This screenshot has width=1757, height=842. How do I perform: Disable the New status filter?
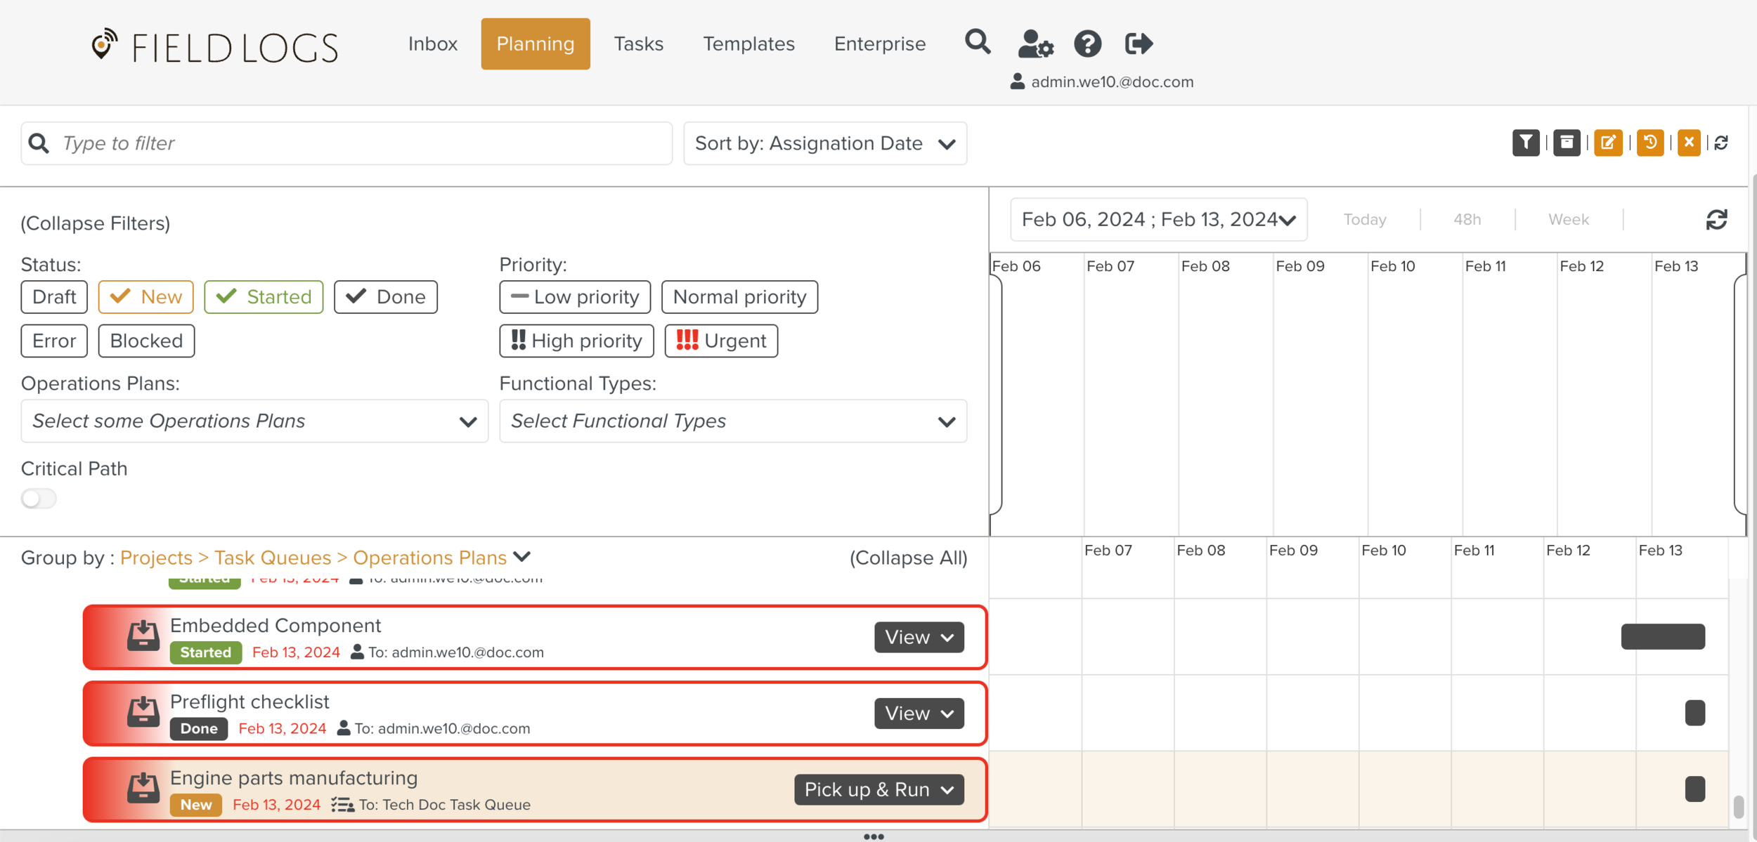[x=146, y=297]
